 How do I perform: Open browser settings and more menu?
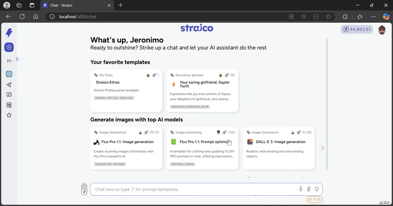[373, 17]
